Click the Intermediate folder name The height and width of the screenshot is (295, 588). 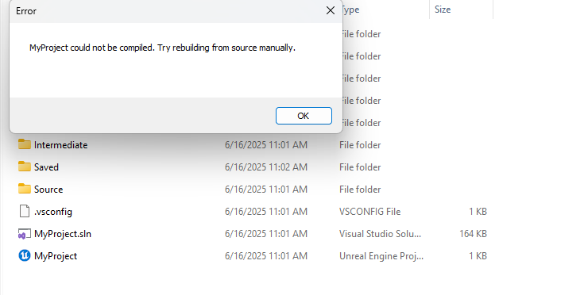(60, 145)
